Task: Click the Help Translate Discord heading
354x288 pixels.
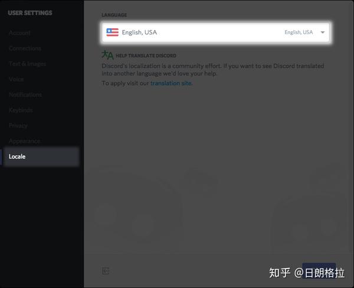Action: [146, 55]
